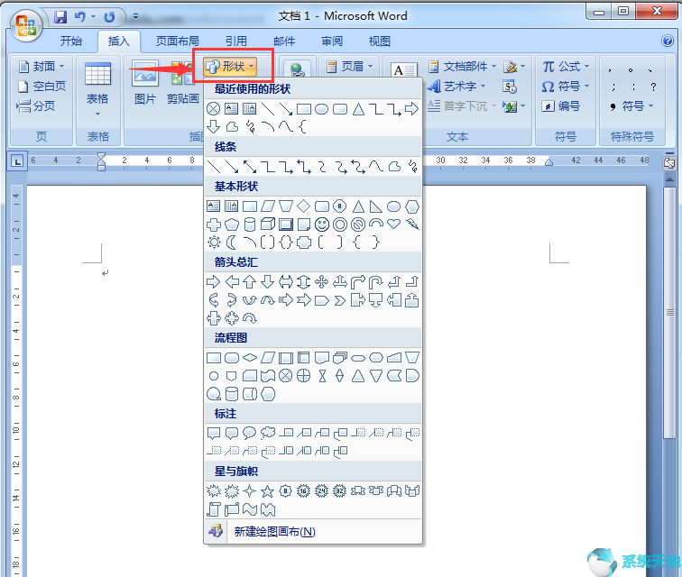Open Clip Art (剪贴画)
The width and height of the screenshot is (682, 577).
[182, 83]
